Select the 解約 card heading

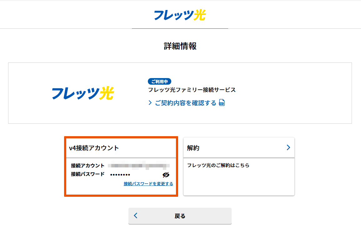193,148
